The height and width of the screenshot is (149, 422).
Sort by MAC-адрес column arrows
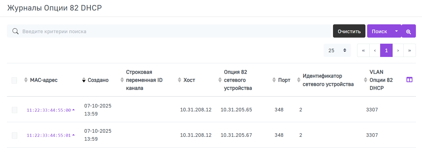26,80
